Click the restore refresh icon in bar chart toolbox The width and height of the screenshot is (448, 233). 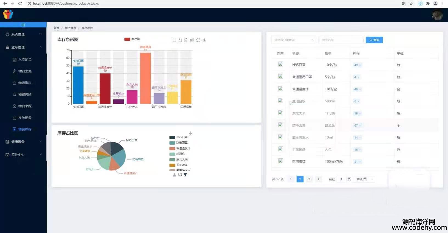pos(198,40)
